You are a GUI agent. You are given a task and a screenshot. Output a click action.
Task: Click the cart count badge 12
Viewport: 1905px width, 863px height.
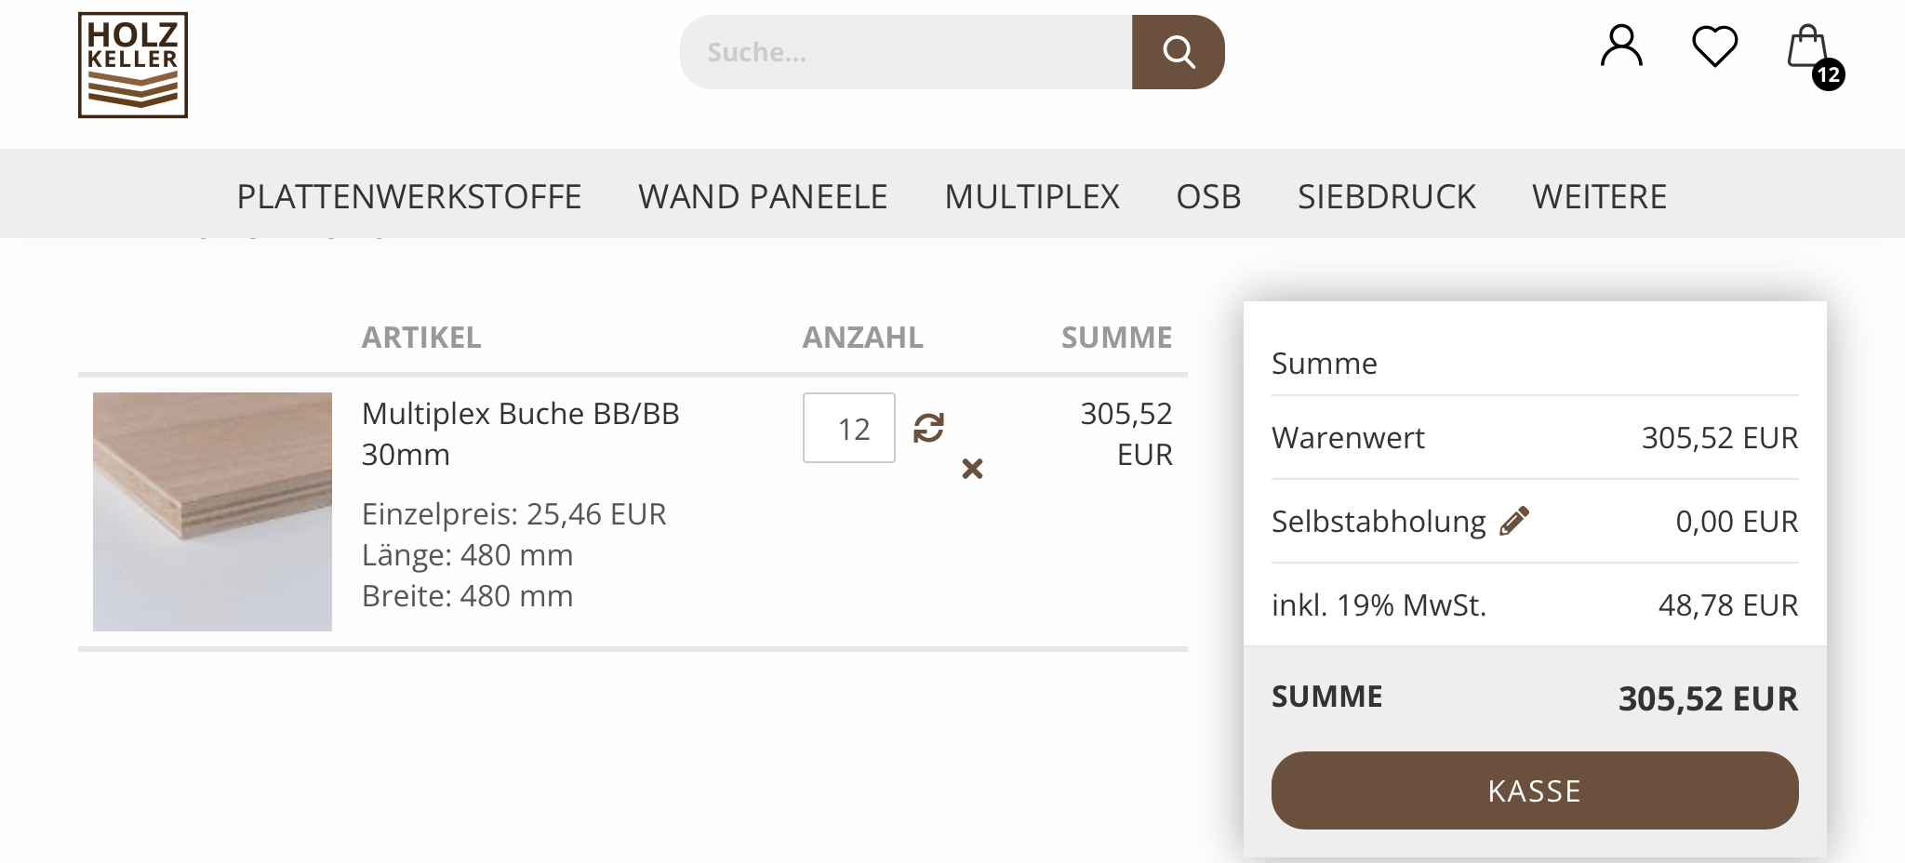pos(1829,74)
